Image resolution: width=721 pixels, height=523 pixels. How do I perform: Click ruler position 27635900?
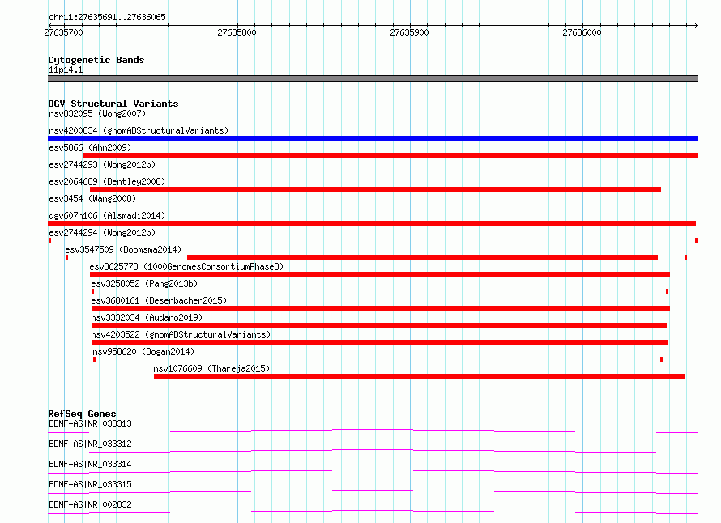409,32
